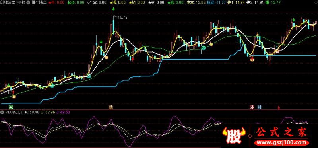Click the small red s timeline marker
Viewport: 318px width, 148px height.
[279, 107]
